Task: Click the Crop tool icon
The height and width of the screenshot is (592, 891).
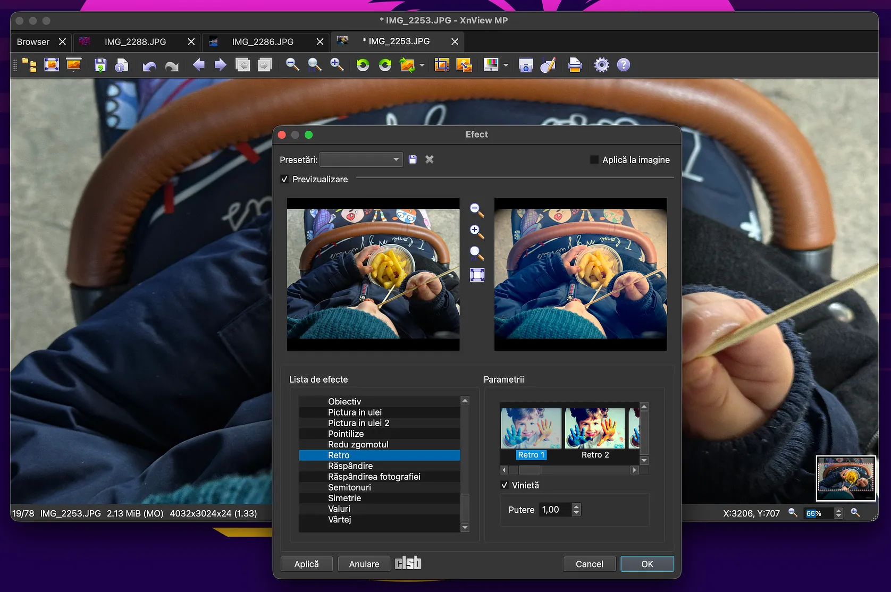Action: (x=442, y=65)
